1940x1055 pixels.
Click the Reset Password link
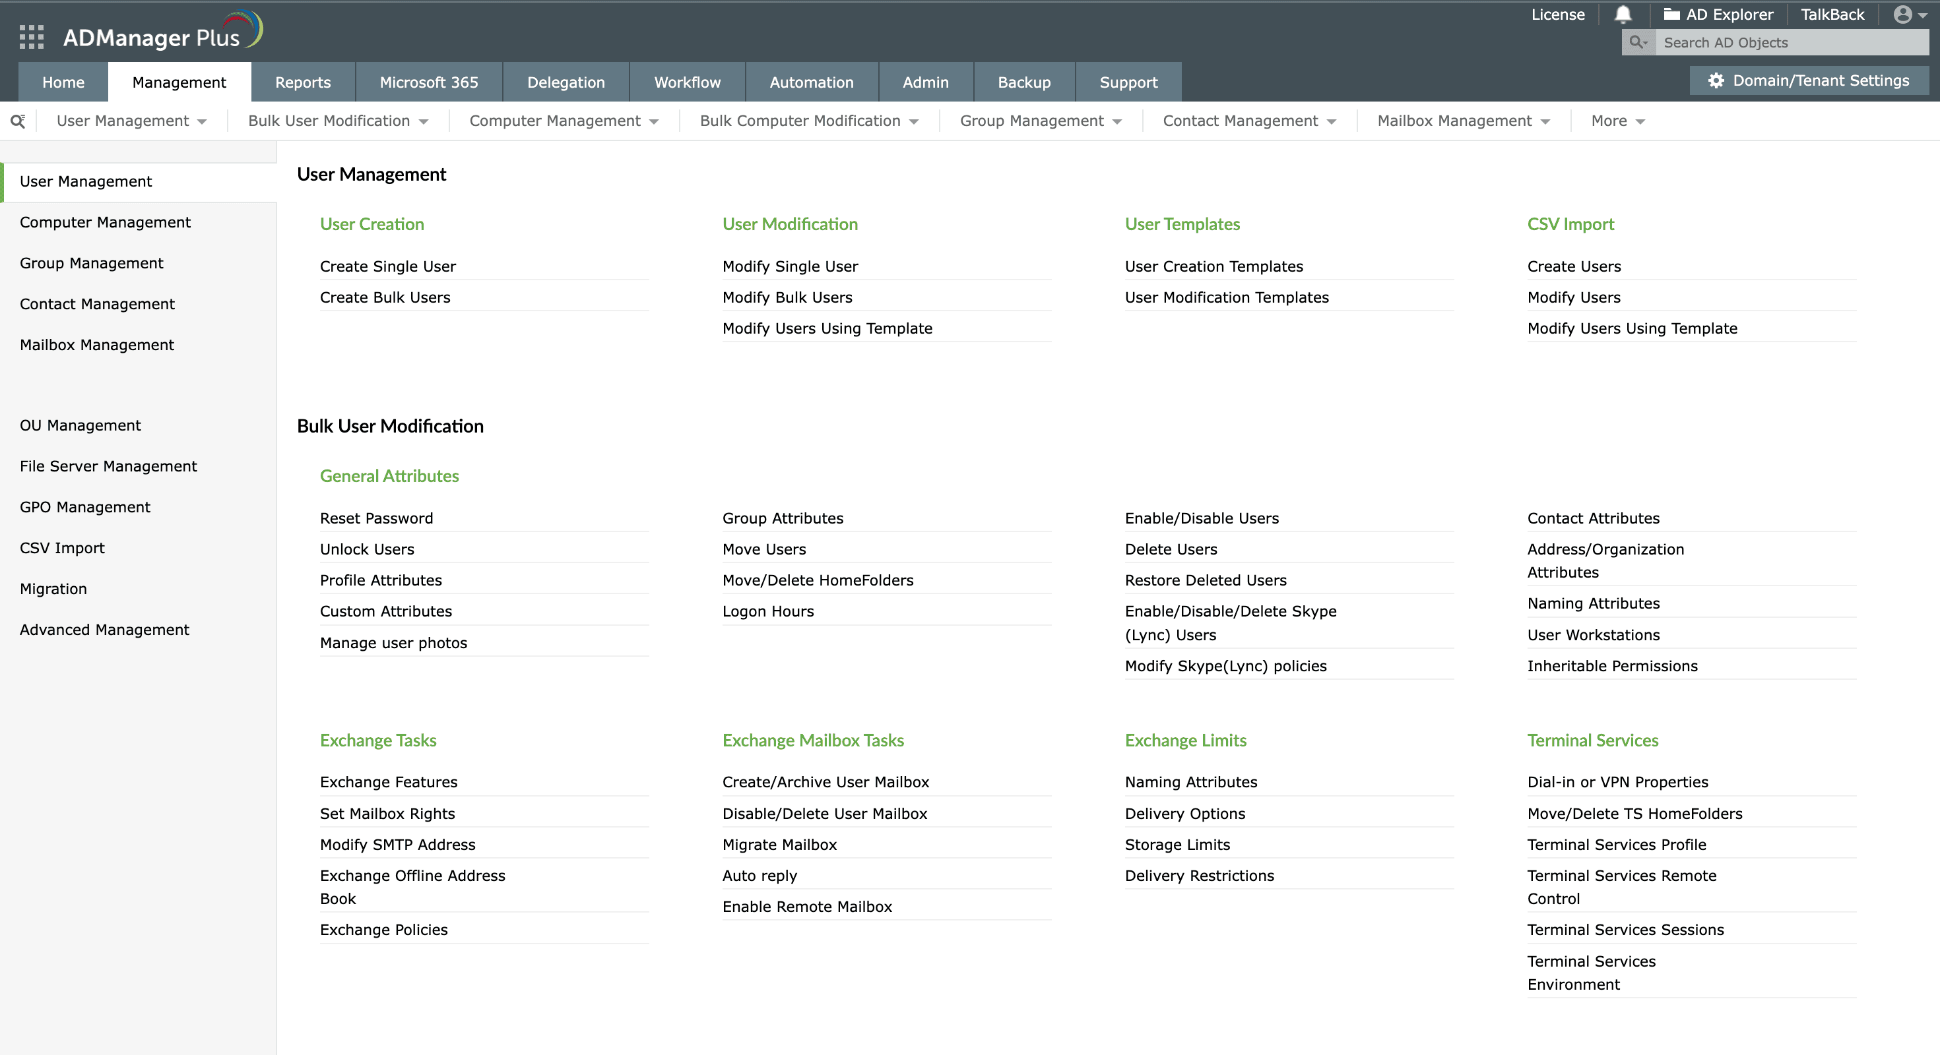click(x=376, y=518)
